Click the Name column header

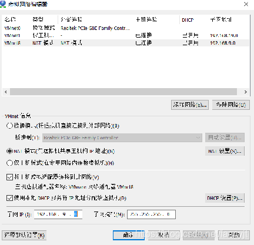[10, 19]
